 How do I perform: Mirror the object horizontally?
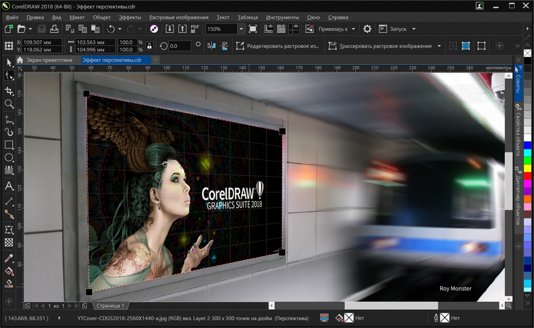[x=212, y=46]
